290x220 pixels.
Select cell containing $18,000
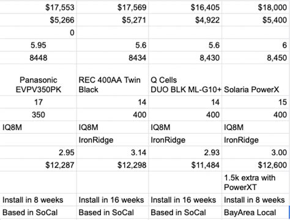(256, 7)
